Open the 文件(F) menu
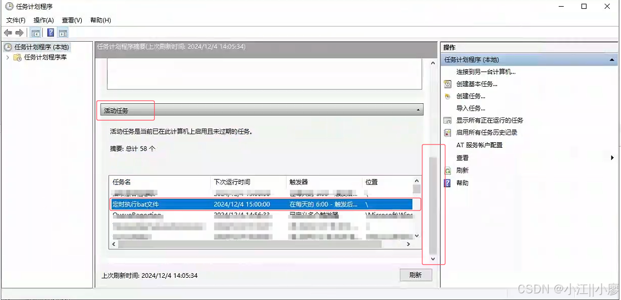The image size is (621, 300). coord(16,20)
